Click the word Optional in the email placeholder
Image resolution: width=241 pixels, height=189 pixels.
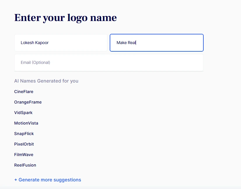click(x=41, y=62)
